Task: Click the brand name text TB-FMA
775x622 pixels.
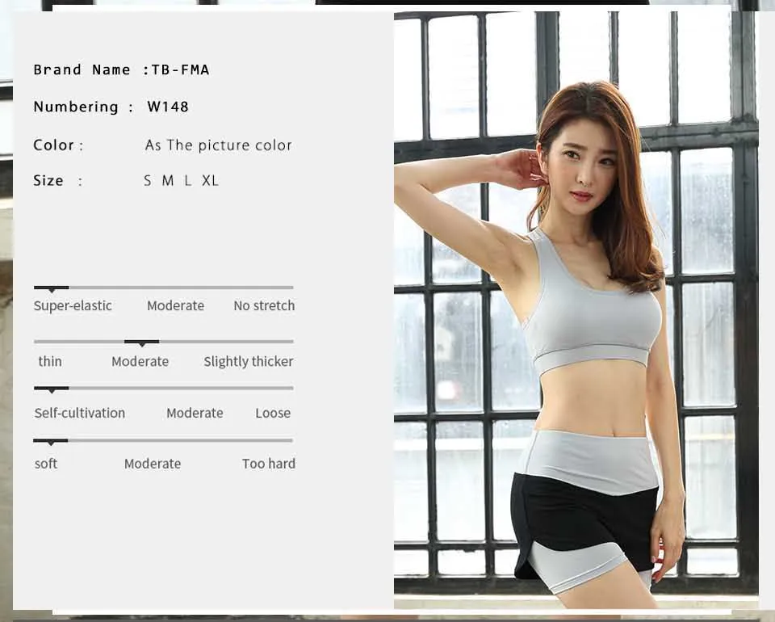Action: 180,69
